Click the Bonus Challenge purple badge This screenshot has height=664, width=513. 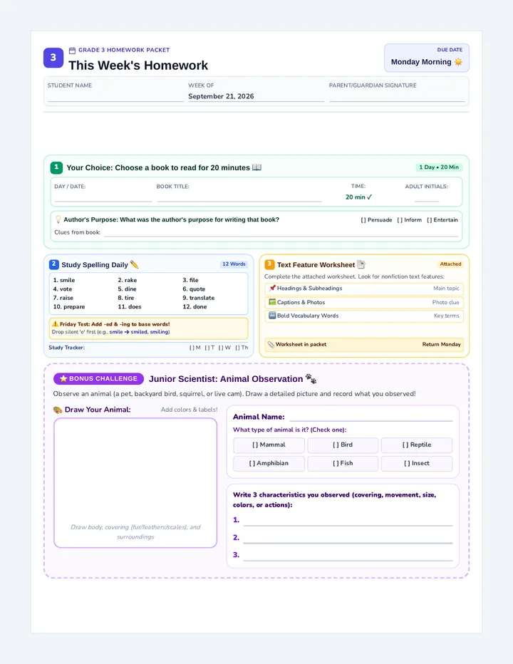click(99, 378)
